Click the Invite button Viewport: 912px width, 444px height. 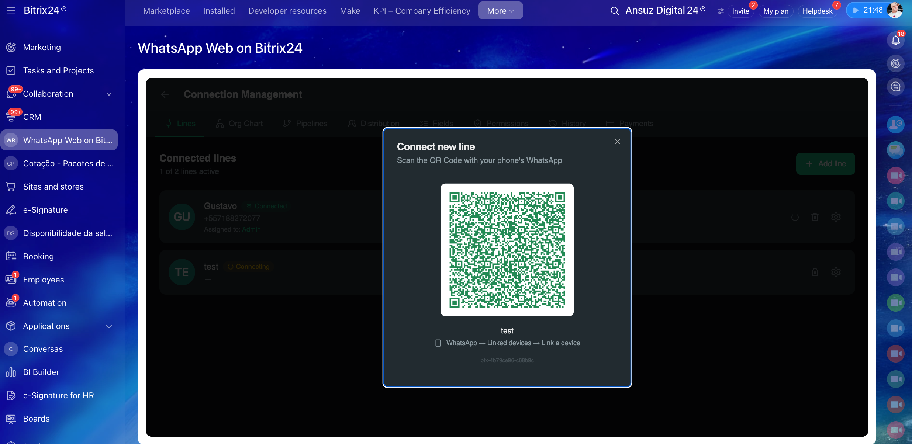(740, 11)
